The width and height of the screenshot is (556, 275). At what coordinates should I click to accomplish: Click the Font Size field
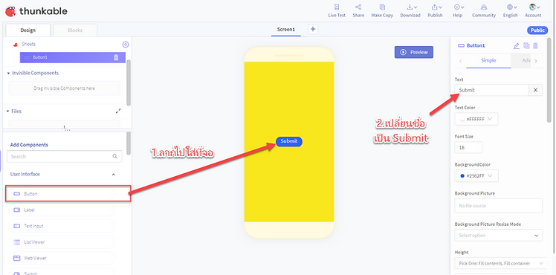coord(468,147)
